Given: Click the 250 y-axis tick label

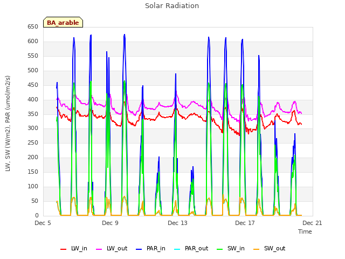Looking at the screenshot, I should point(33,142).
